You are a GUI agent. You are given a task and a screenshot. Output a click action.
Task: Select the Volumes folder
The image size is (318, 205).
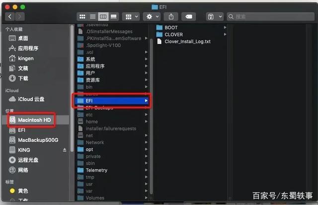pos(95,198)
